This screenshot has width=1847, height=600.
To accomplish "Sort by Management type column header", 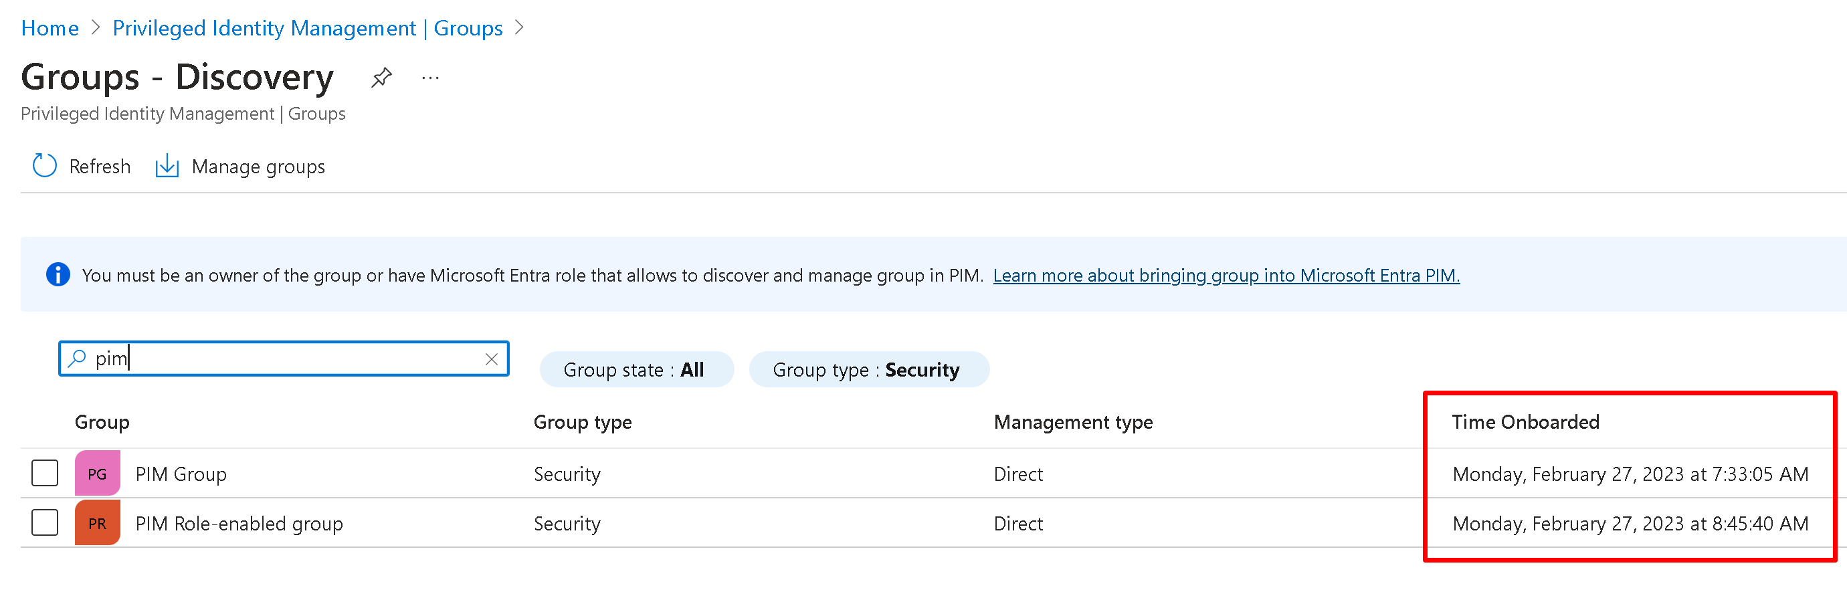I will pos(1072,422).
